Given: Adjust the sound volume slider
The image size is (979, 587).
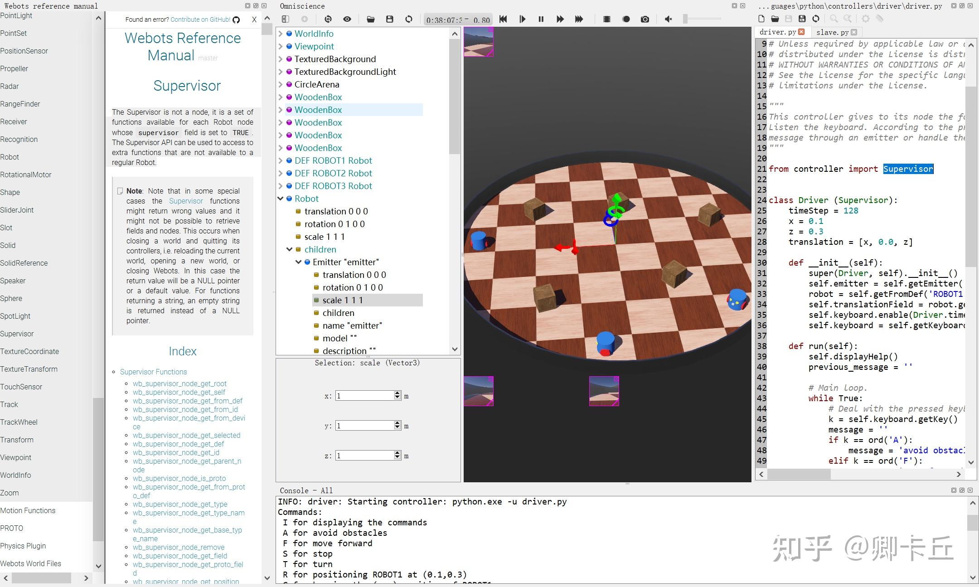Looking at the screenshot, I should pyautogui.click(x=702, y=19).
